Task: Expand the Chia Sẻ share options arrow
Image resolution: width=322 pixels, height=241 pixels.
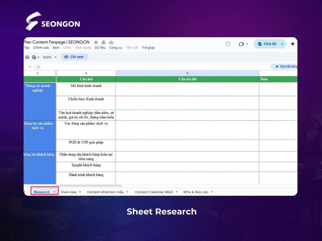Action: click(282, 44)
